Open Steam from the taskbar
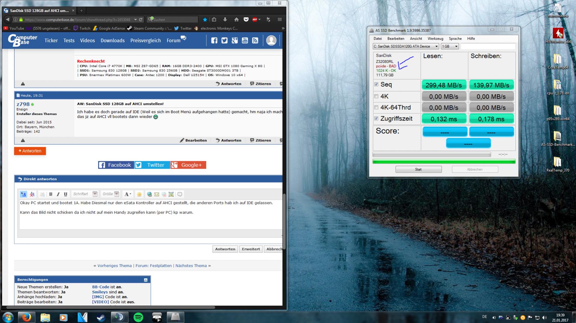 [x=101, y=317]
